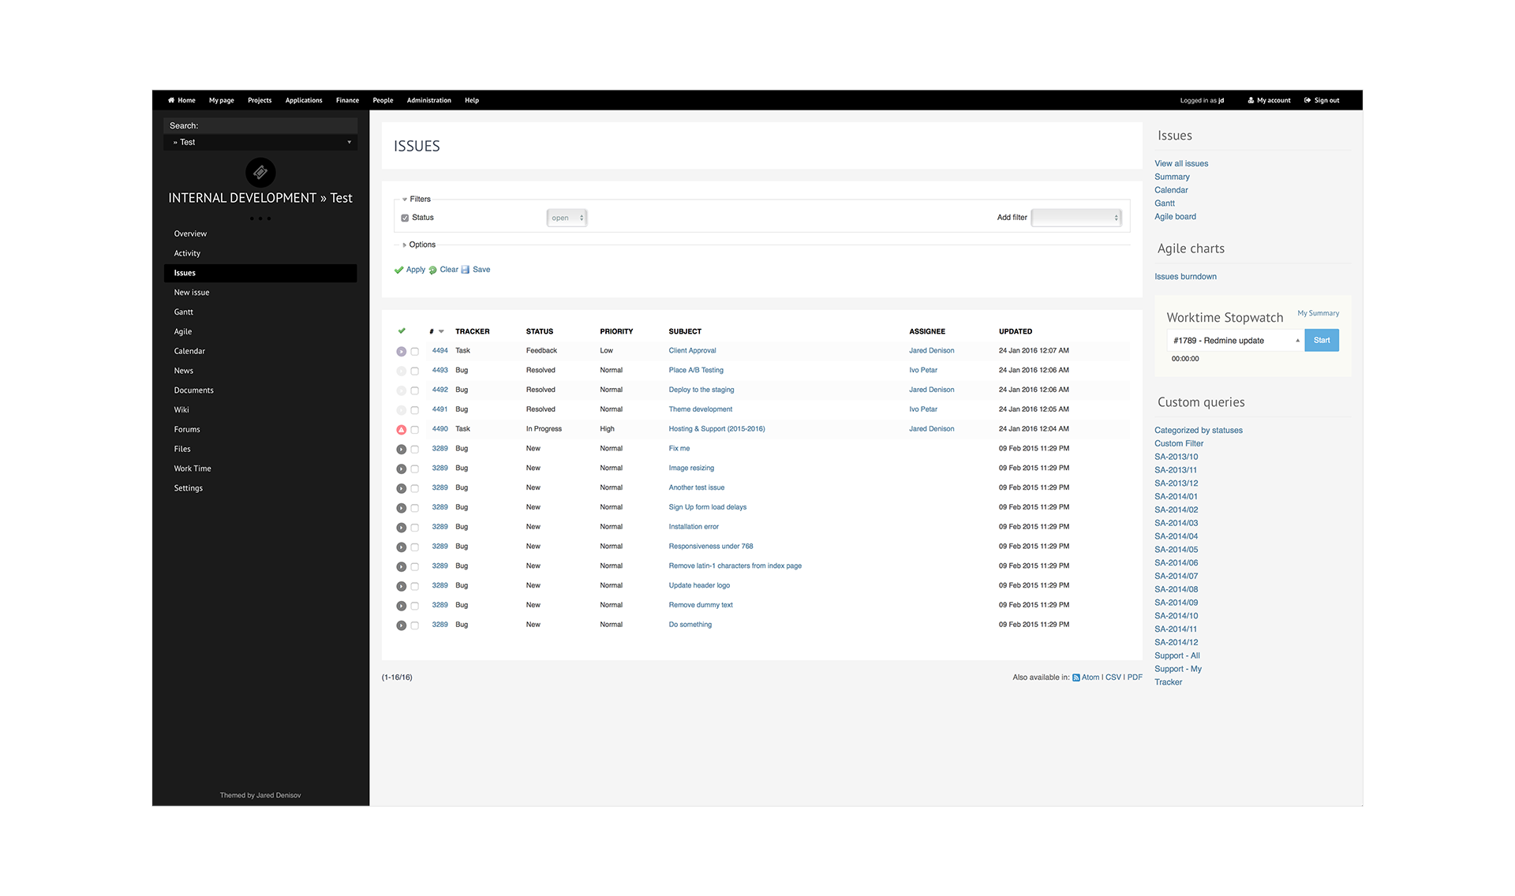Toggle the checkbox next to issue 4494
This screenshot has height=896, width=1515.
pyautogui.click(x=416, y=351)
